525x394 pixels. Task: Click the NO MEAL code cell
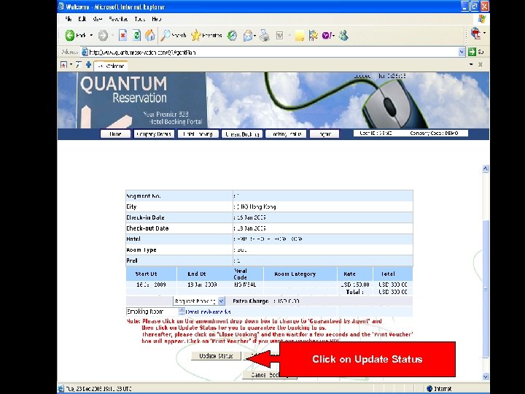click(x=245, y=285)
